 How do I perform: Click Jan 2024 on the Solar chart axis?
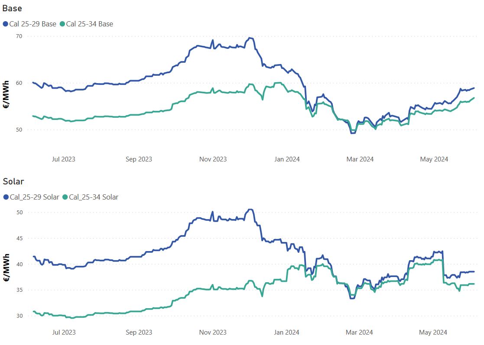pos(286,332)
